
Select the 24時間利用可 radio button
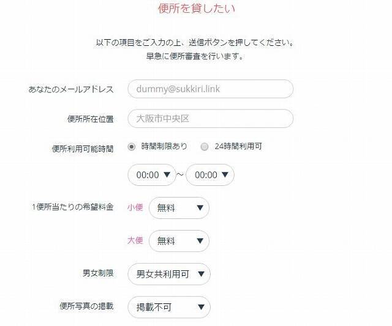tap(205, 147)
